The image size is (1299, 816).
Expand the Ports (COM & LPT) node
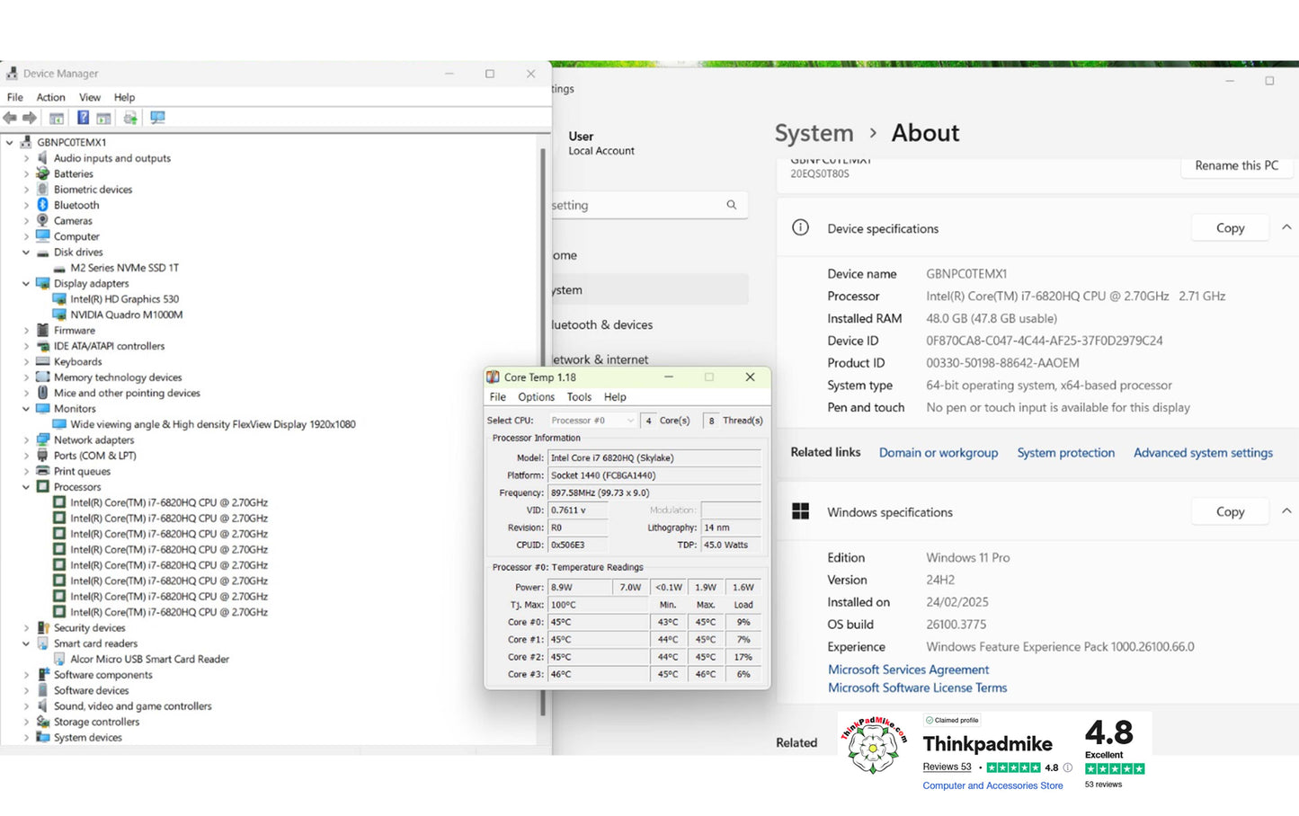coord(26,456)
